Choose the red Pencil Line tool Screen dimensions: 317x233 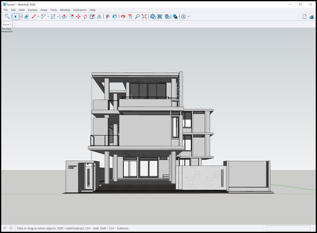pos(34,16)
